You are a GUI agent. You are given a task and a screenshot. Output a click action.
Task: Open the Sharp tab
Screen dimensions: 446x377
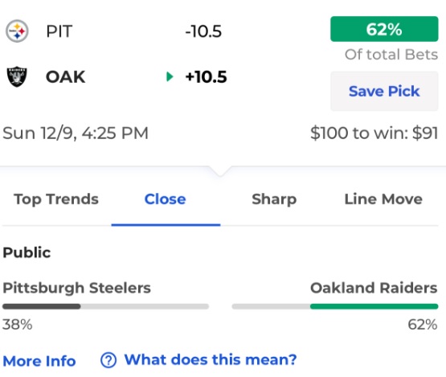pos(274,199)
